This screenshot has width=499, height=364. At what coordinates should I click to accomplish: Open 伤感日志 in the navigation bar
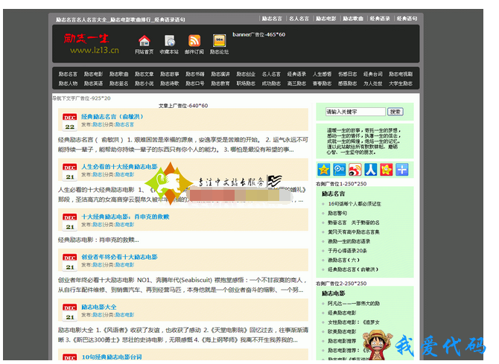pyautogui.click(x=348, y=74)
